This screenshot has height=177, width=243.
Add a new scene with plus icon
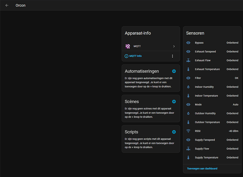click(x=174, y=102)
